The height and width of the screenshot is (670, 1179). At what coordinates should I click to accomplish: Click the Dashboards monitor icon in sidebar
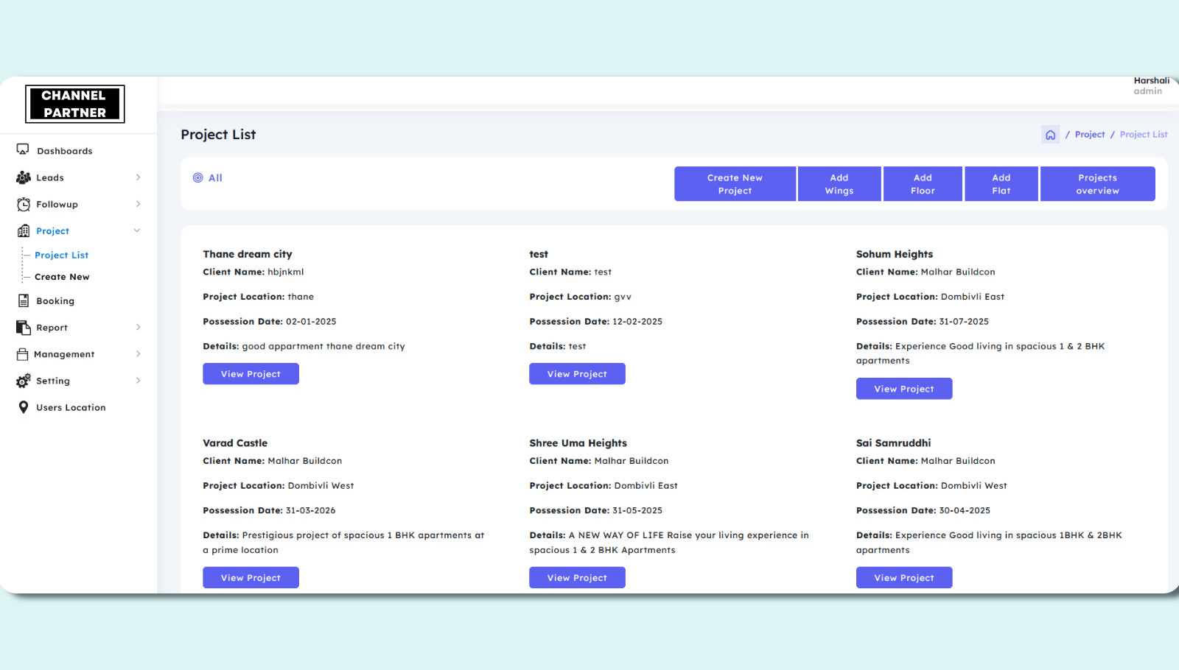tap(23, 150)
